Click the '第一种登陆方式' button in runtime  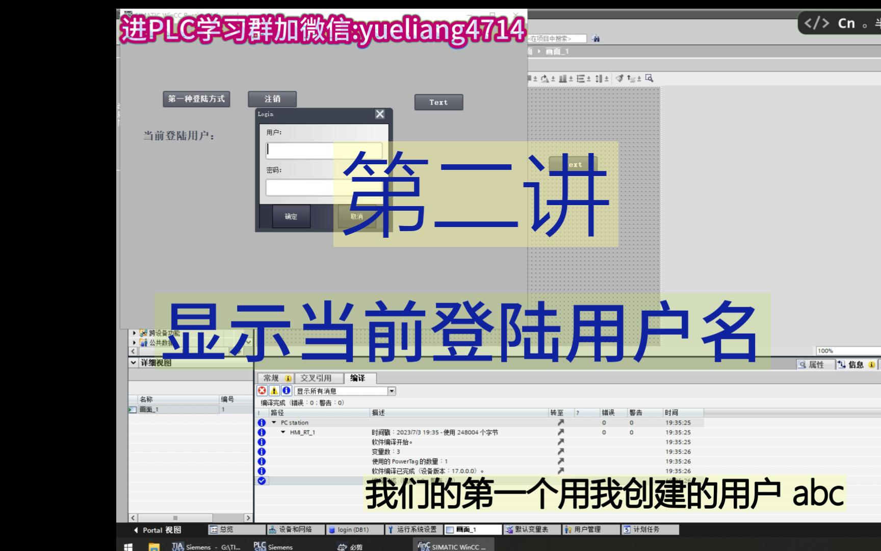[x=196, y=99]
